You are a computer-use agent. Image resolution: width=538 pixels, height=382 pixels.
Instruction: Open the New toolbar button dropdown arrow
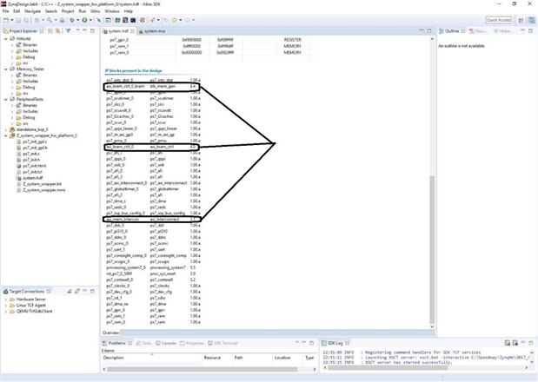pyautogui.click(x=11, y=20)
